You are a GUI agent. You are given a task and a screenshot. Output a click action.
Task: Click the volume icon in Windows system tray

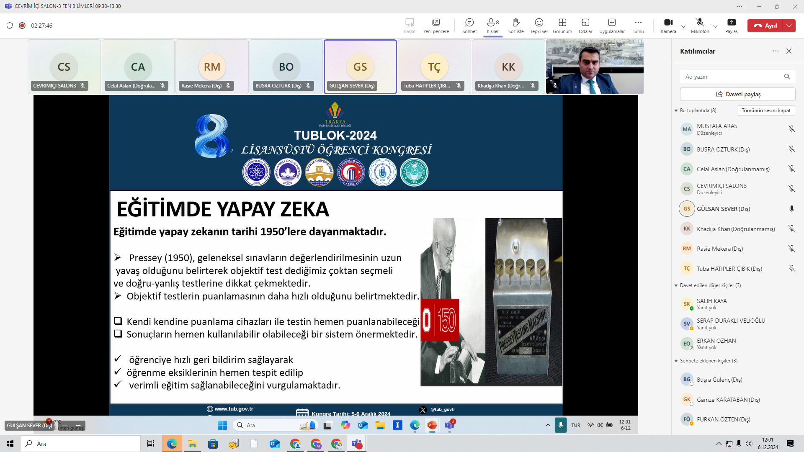tap(749, 444)
